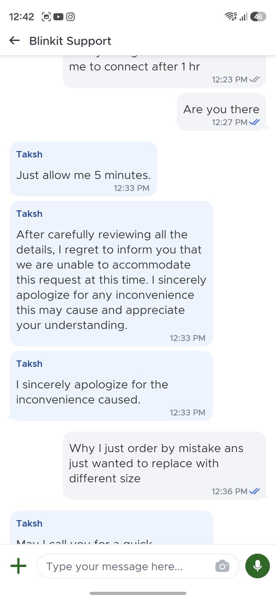Tap the battery indicator showing 46
The height and width of the screenshot is (599, 276).
[x=258, y=16]
